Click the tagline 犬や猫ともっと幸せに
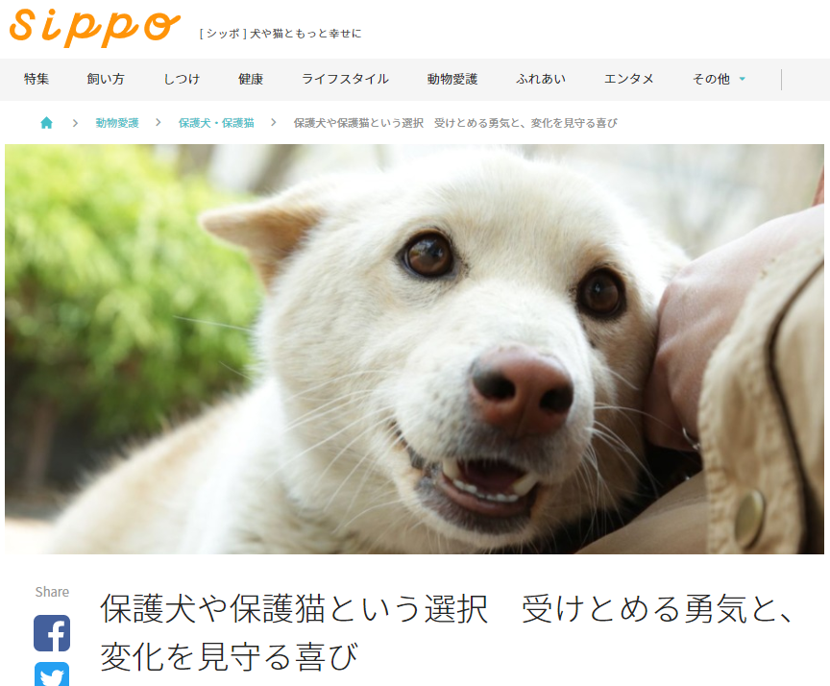Screen dimensions: 830x686 click(305, 34)
